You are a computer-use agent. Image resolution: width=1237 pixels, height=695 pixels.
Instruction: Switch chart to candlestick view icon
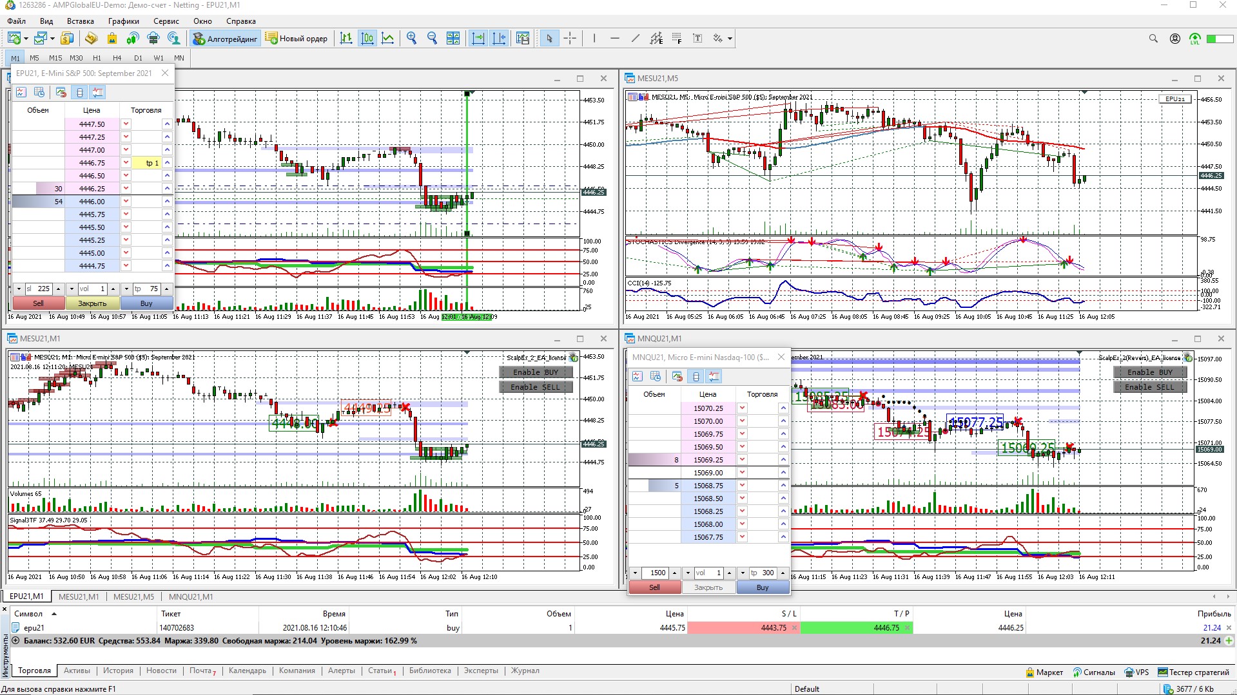[x=367, y=39]
